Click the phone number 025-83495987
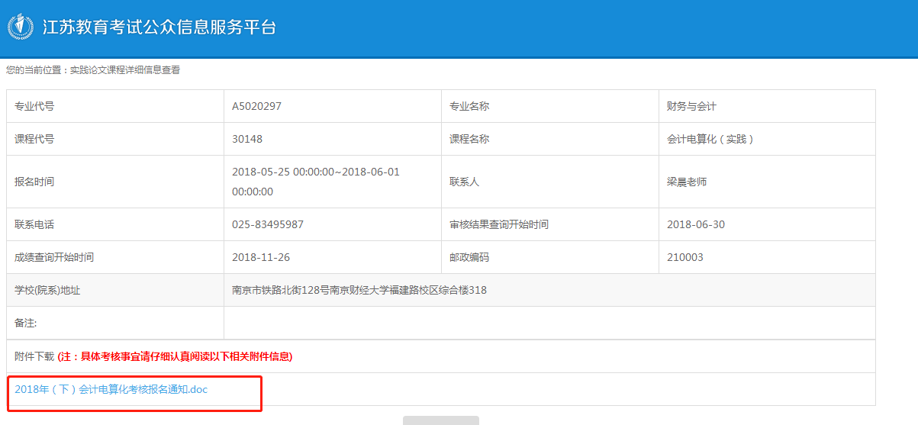918x425 pixels. (268, 225)
